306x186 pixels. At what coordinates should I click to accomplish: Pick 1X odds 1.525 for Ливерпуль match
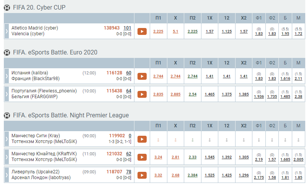coord(209,175)
